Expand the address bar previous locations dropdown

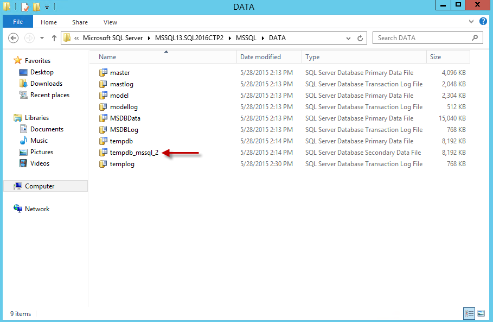pyautogui.click(x=348, y=39)
